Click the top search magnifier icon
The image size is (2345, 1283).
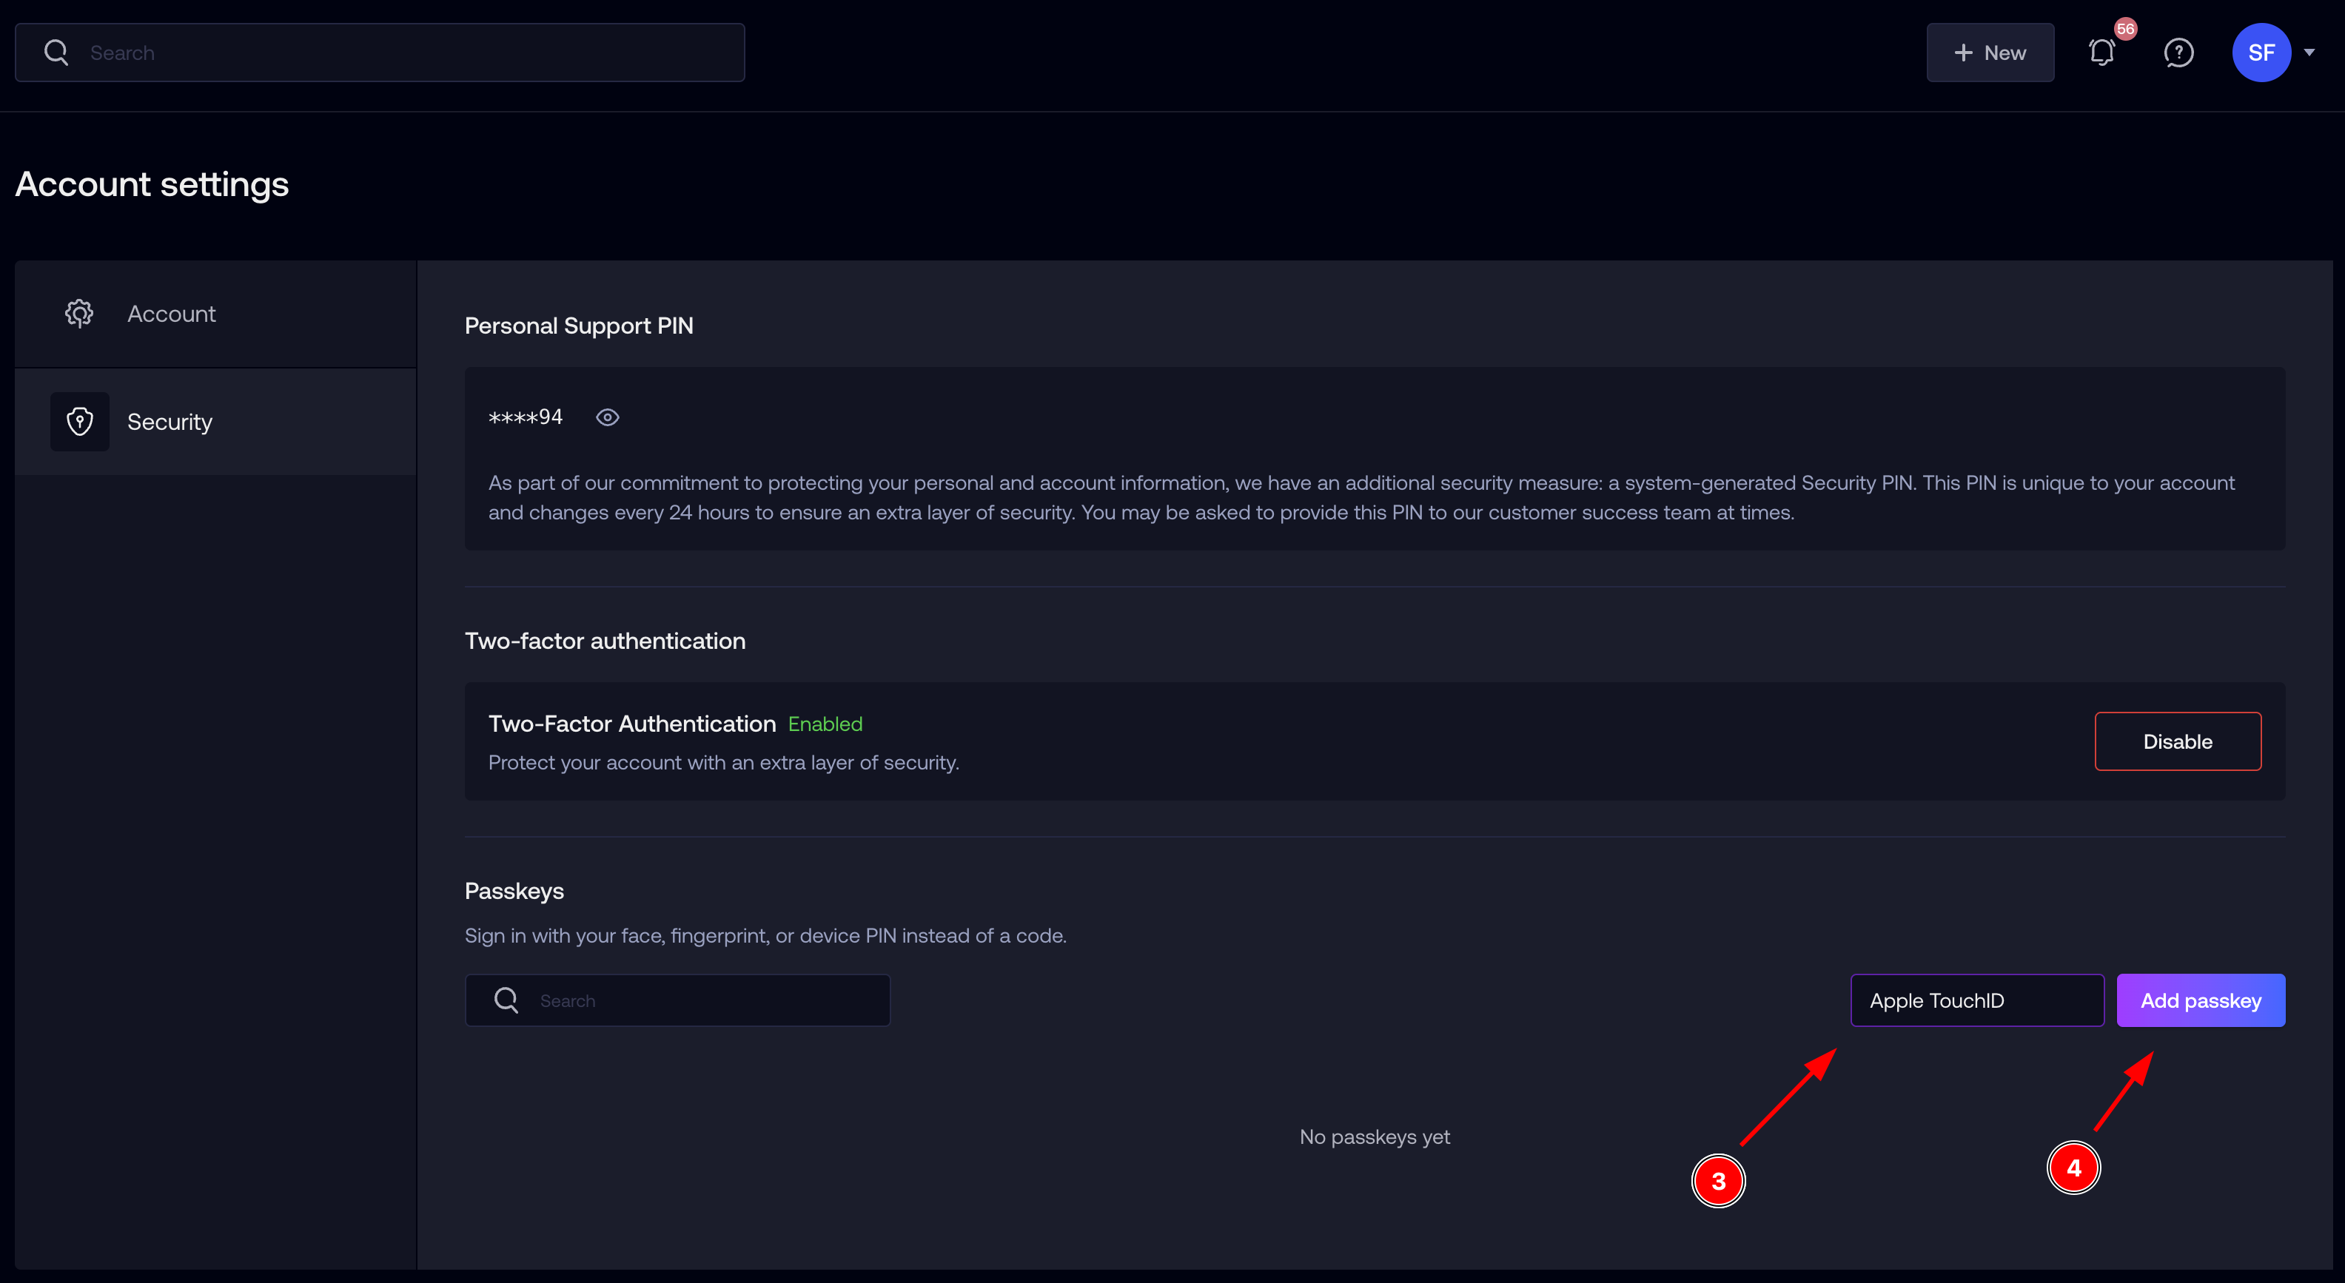click(56, 53)
